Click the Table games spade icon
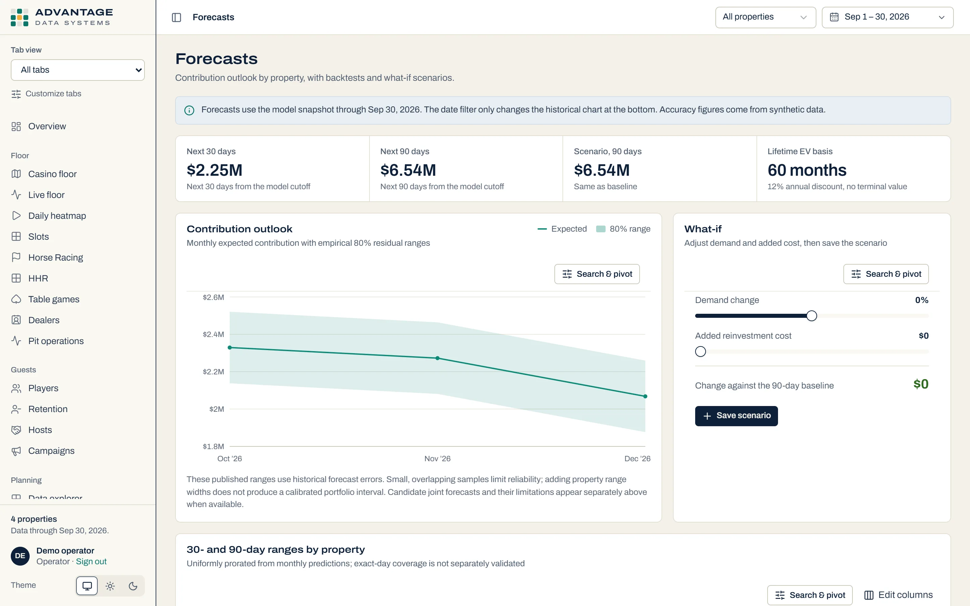970x606 pixels. click(x=16, y=299)
